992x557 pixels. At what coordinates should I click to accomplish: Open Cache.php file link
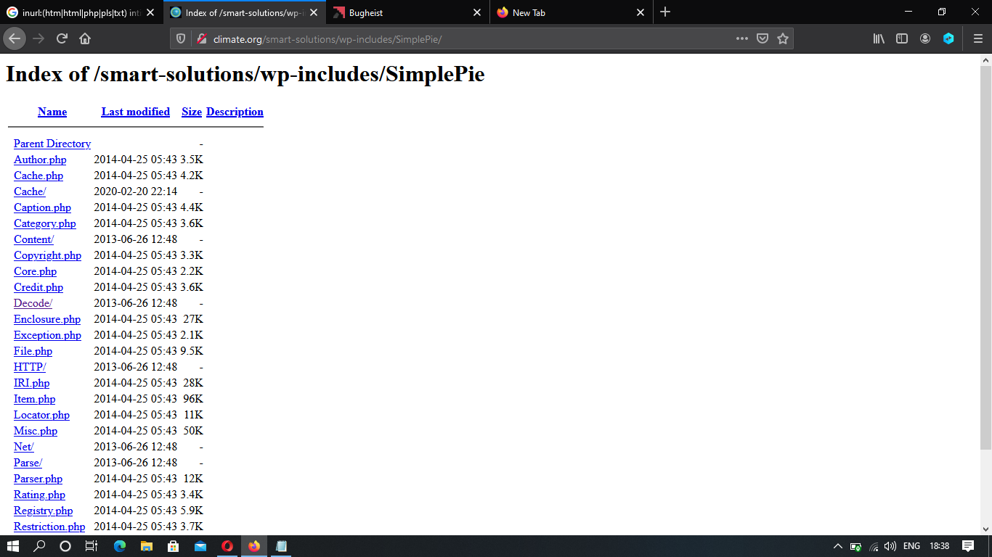[x=38, y=176]
